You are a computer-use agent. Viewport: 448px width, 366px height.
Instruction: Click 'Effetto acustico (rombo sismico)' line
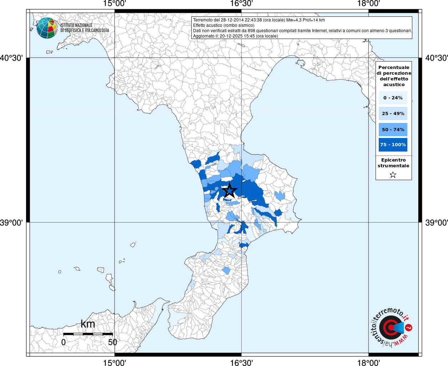(224, 25)
